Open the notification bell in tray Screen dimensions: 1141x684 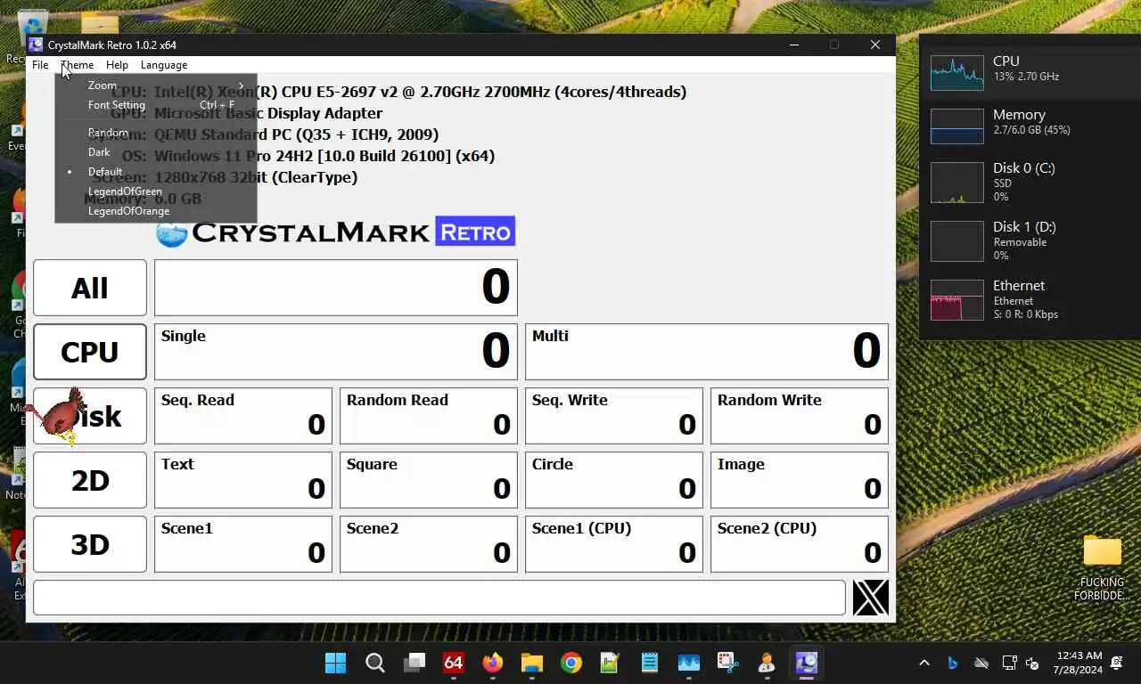[1117, 663]
